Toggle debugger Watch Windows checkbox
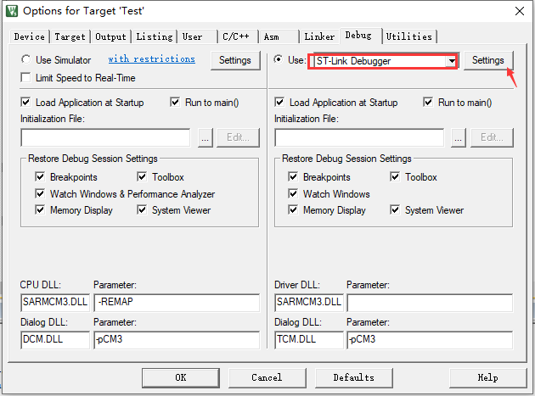Viewport: 535px width, 396px height. [x=293, y=193]
